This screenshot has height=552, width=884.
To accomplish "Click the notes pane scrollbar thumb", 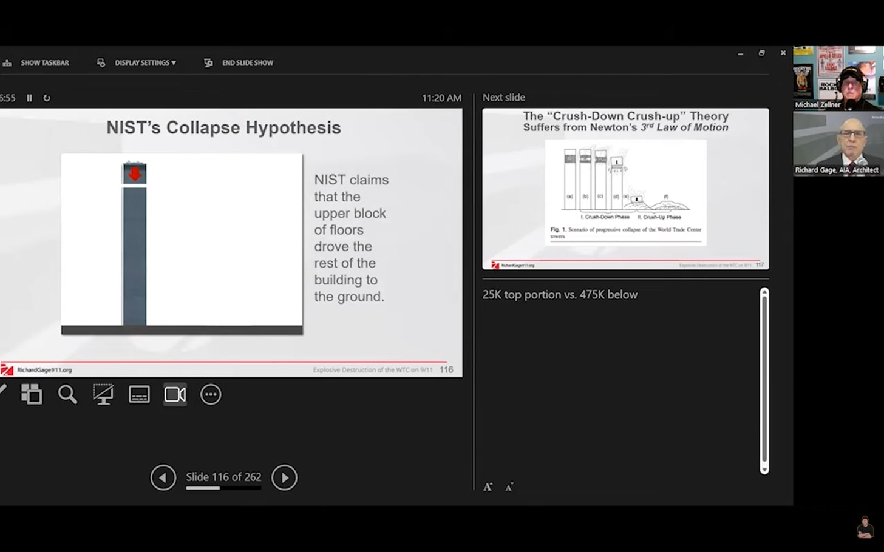I will click(x=764, y=379).
